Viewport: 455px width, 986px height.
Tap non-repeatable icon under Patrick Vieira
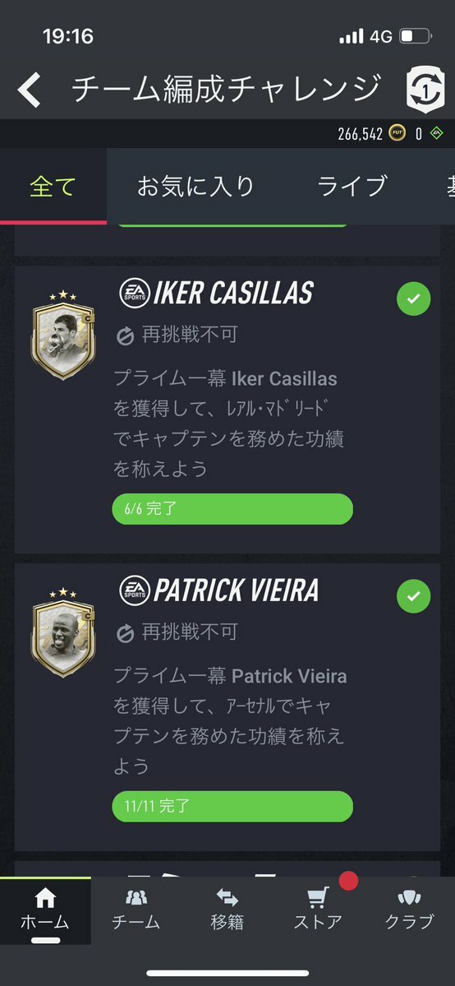click(125, 633)
